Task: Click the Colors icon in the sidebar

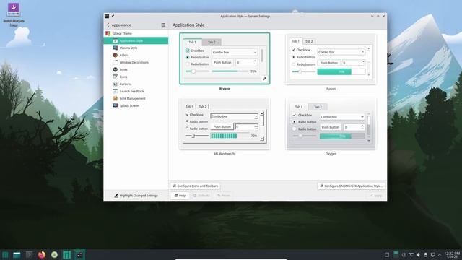Action: click(x=115, y=55)
